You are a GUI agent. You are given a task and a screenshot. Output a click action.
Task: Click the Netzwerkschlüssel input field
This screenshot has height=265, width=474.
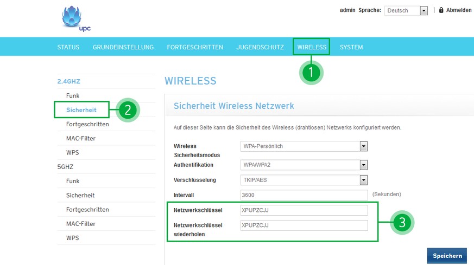304,210
